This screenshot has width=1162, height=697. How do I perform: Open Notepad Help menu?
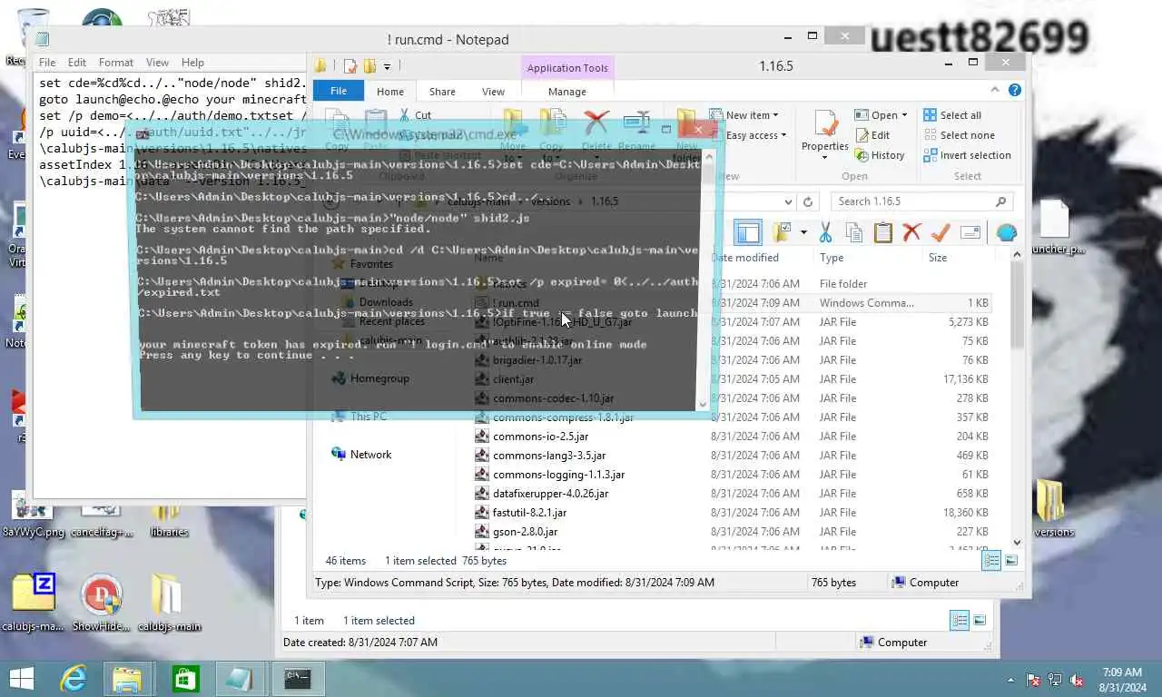tap(192, 63)
